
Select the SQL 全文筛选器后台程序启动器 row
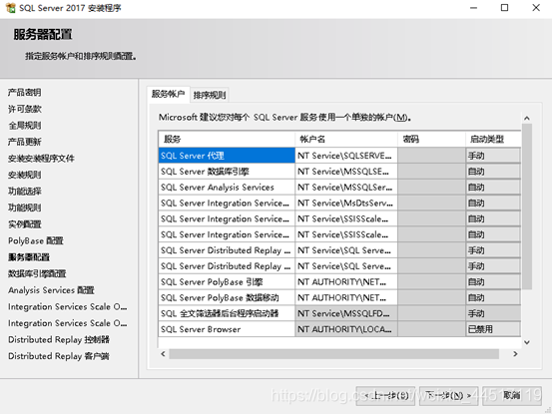pyautogui.click(x=227, y=313)
